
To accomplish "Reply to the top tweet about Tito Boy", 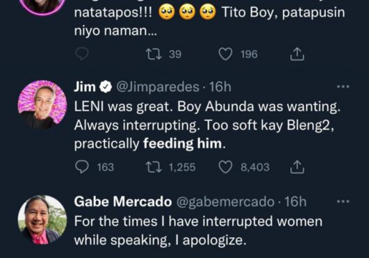I will pos(82,54).
